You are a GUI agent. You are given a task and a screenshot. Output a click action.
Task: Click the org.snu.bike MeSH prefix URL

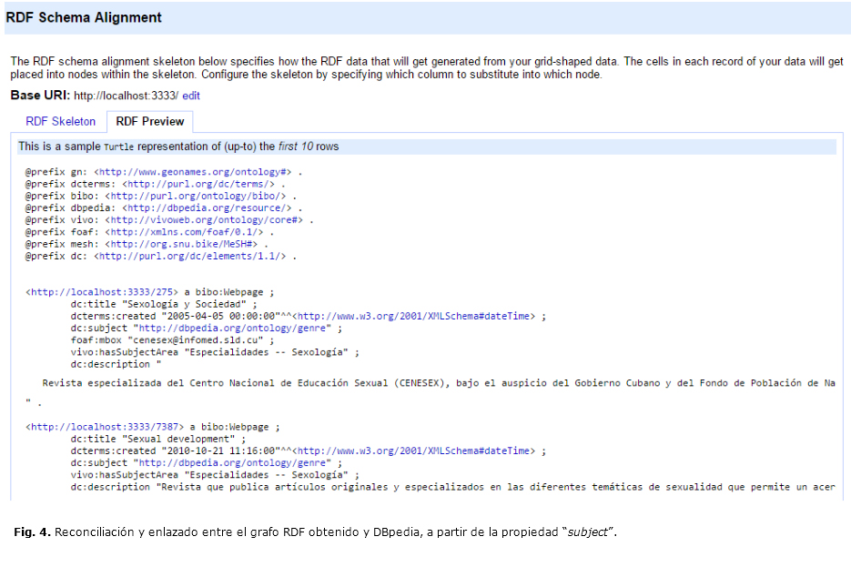(184, 244)
